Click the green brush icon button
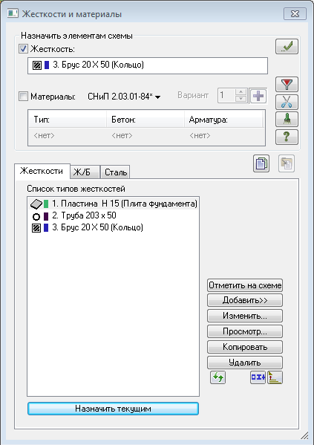This screenshot has height=445, width=314. pos(287,119)
